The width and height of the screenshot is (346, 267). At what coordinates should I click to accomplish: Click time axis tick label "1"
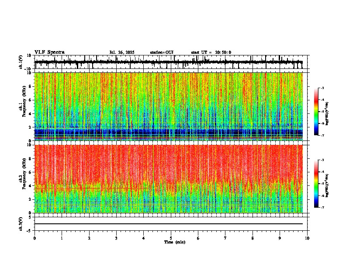click(62, 238)
